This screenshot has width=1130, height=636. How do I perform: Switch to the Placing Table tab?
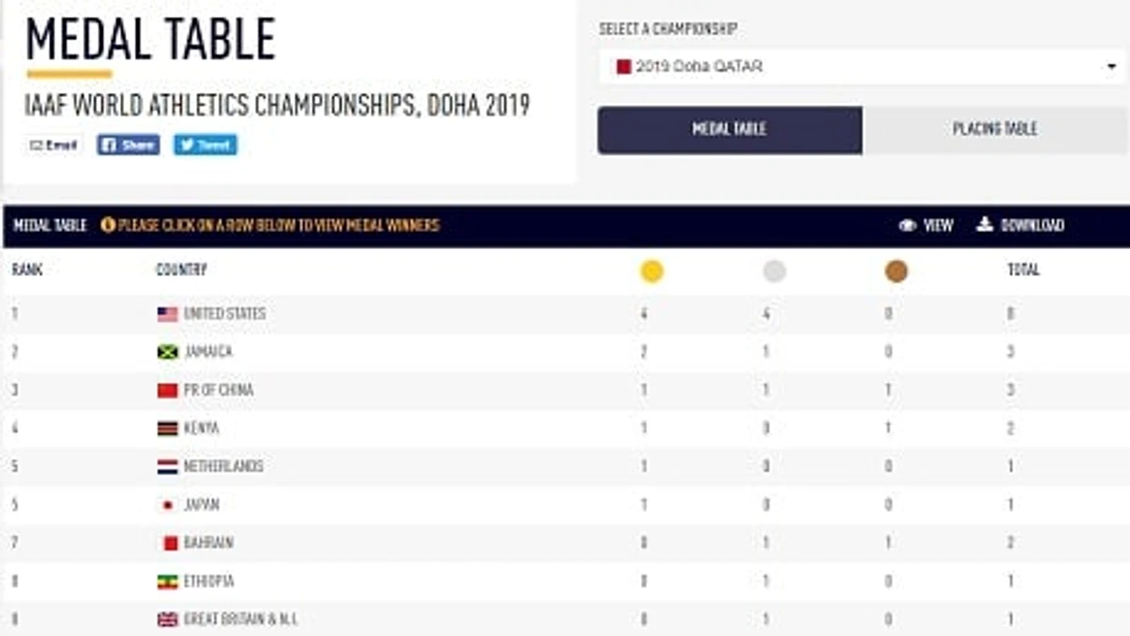click(995, 129)
